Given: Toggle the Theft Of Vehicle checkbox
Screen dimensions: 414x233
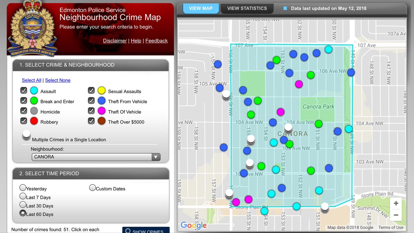Looking at the screenshot, I should [x=91, y=111].
